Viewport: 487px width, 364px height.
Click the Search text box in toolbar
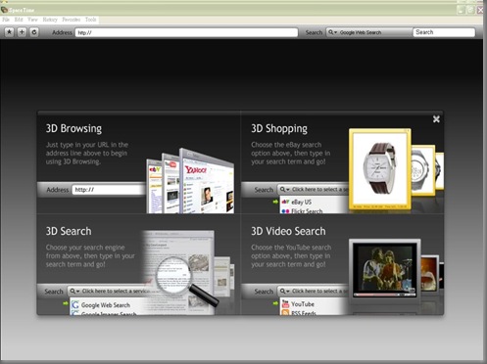click(444, 32)
